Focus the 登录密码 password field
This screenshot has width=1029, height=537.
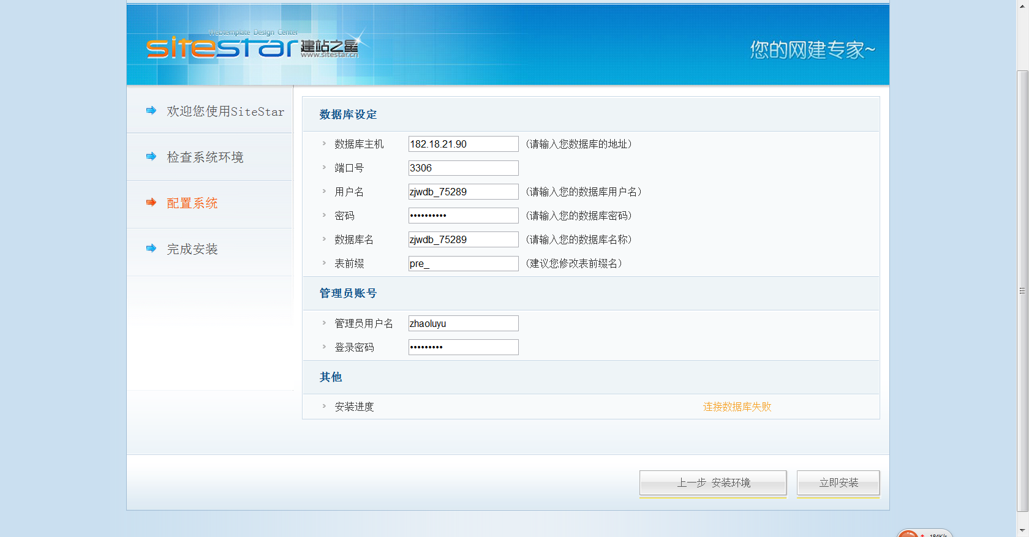(x=464, y=347)
